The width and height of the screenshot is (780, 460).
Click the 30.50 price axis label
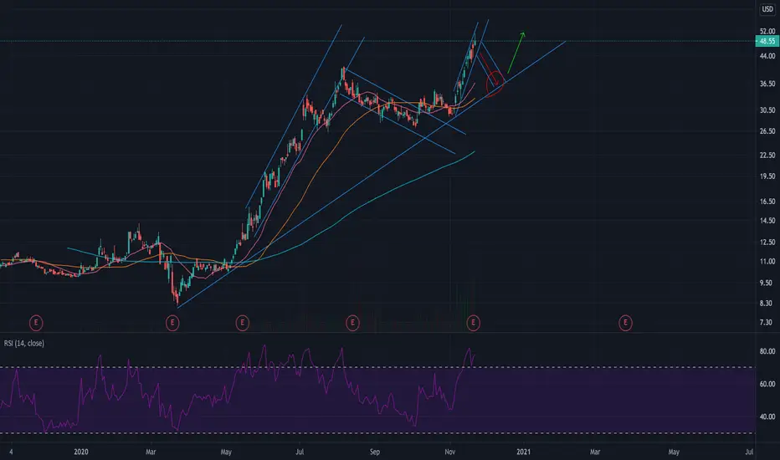(767, 110)
